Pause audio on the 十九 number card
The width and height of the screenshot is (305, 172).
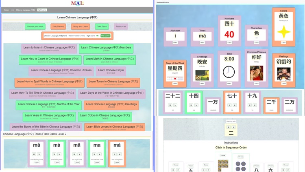click(250, 105)
